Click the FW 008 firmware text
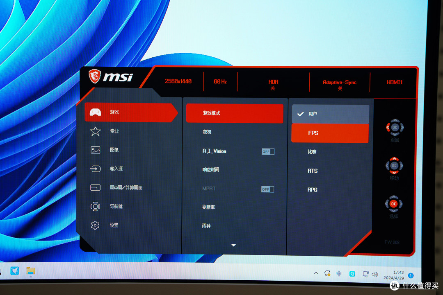The width and height of the screenshot is (443, 295). (392, 242)
